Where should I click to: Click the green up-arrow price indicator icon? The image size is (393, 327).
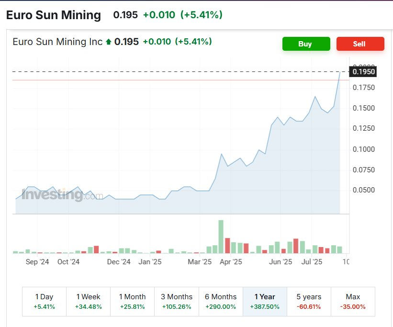point(108,42)
